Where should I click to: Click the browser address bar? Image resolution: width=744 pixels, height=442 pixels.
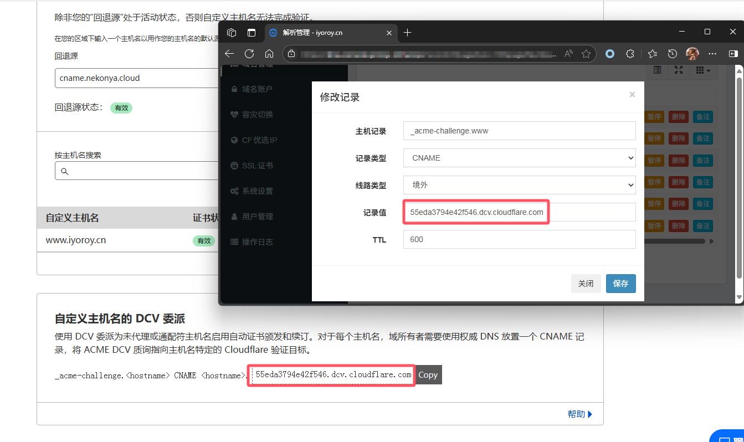(427, 54)
